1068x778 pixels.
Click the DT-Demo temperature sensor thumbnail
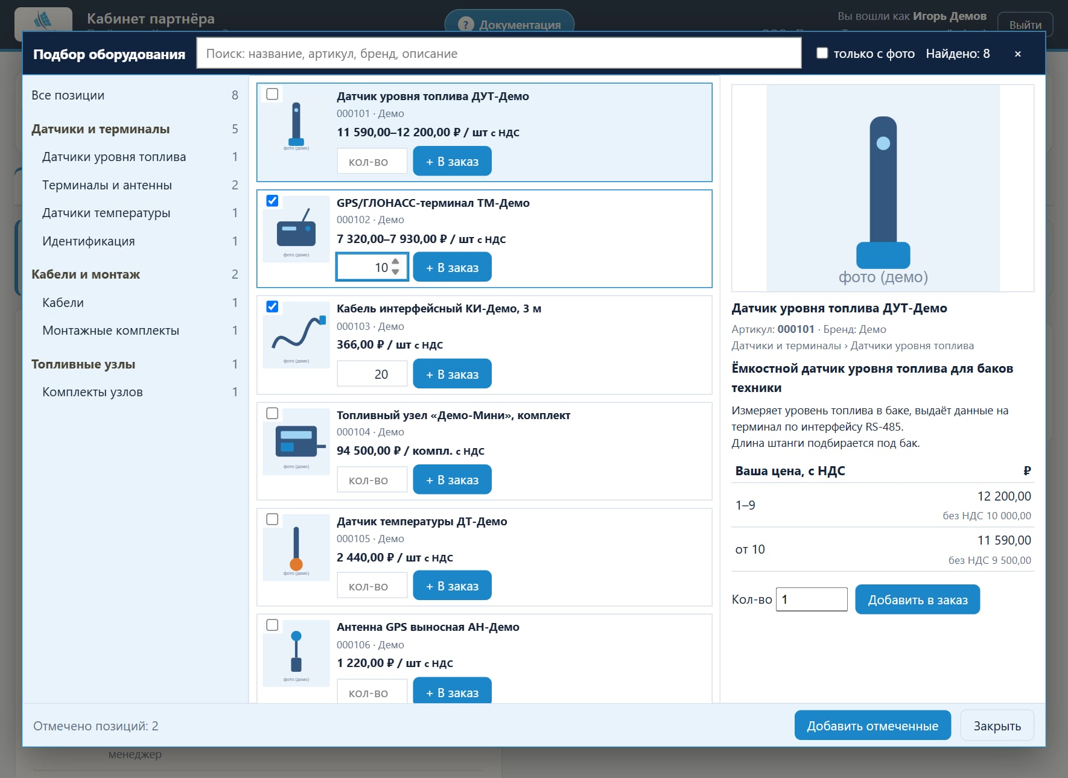point(296,548)
